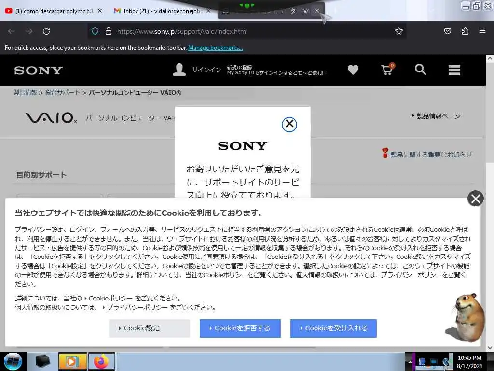The image size is (494, 371).
Task: Close the Sony VAIO tab
Action: click(x=317, y=11)
